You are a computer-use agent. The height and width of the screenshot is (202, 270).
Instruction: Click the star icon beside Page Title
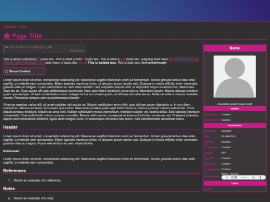click(6, 36)
